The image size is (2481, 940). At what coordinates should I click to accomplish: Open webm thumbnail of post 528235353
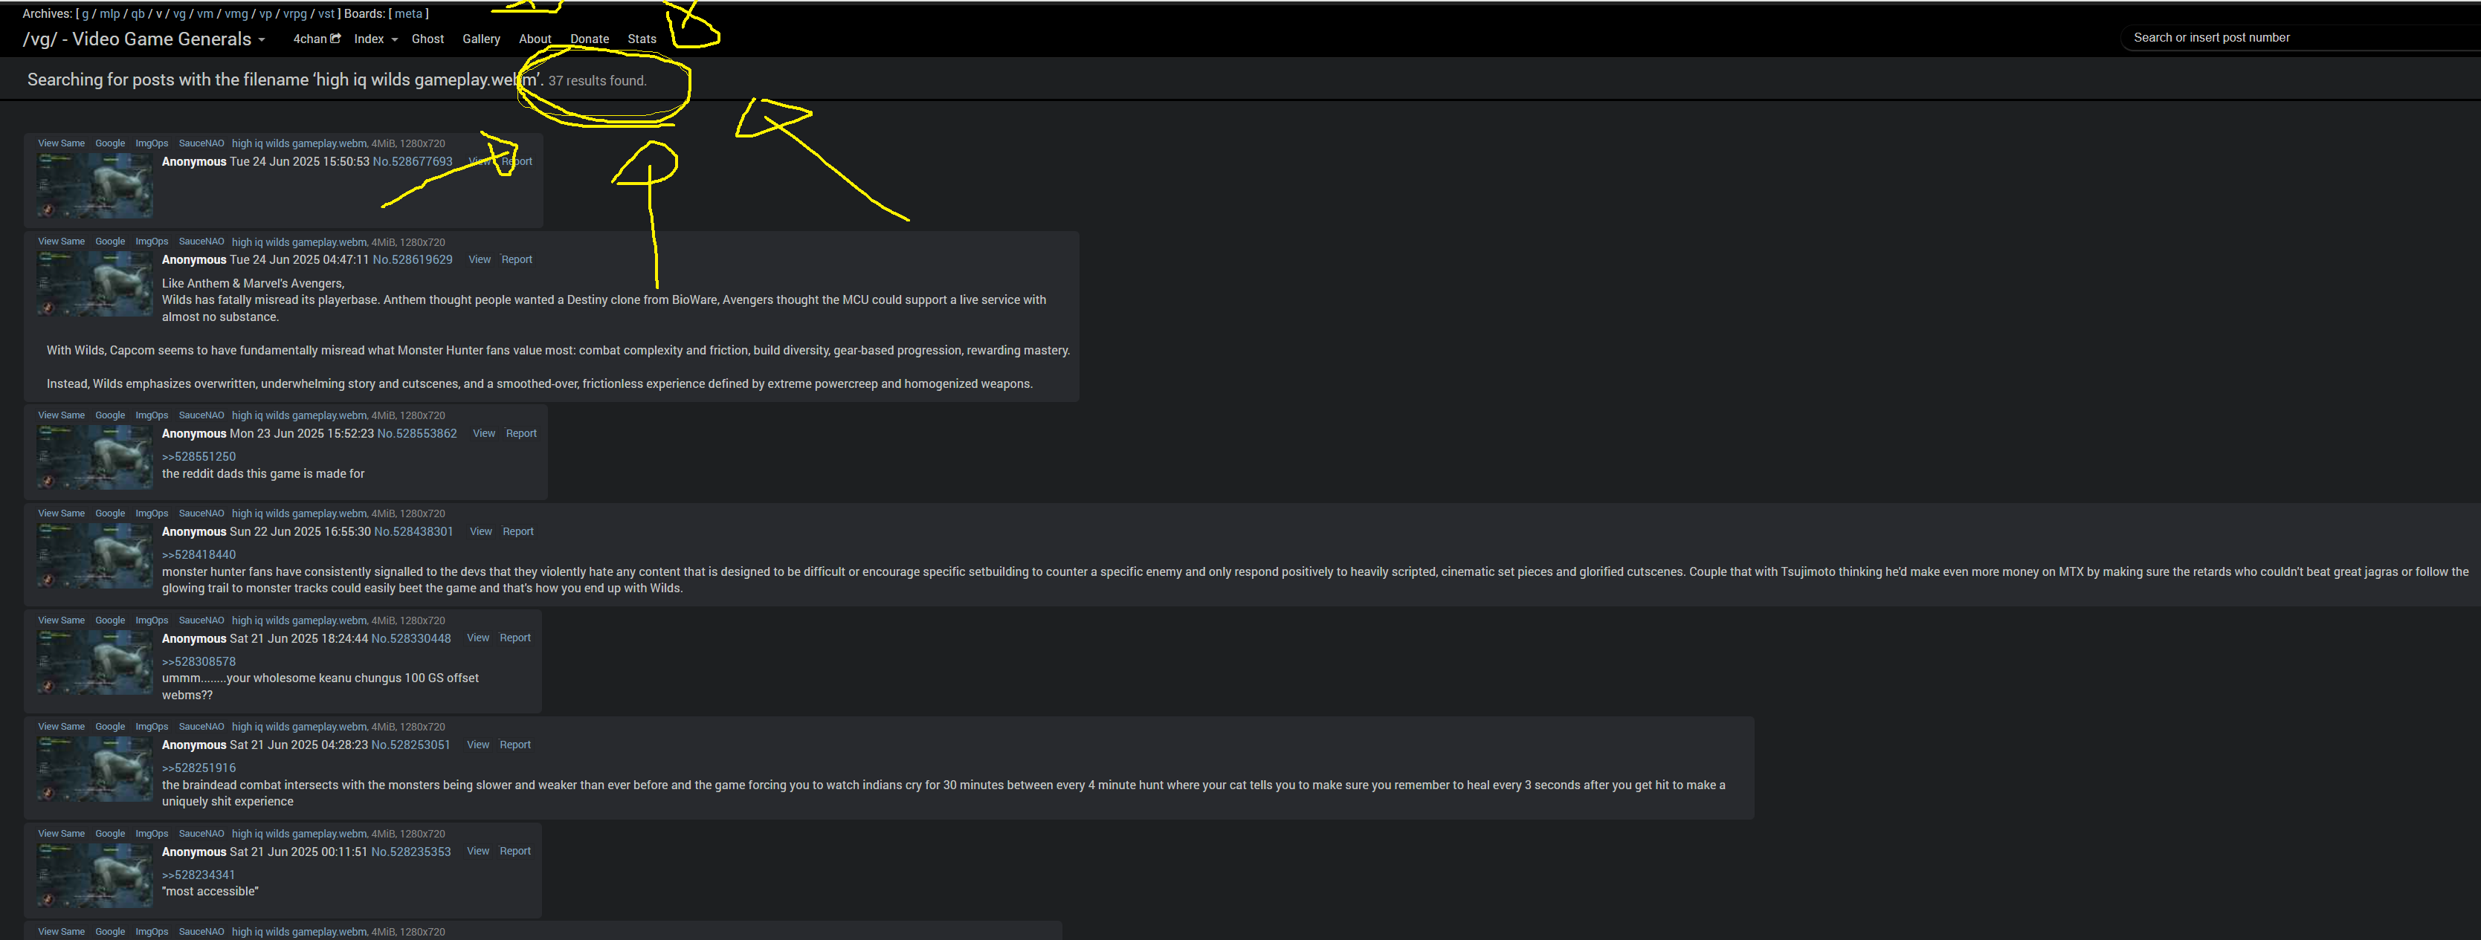(94, 877)
